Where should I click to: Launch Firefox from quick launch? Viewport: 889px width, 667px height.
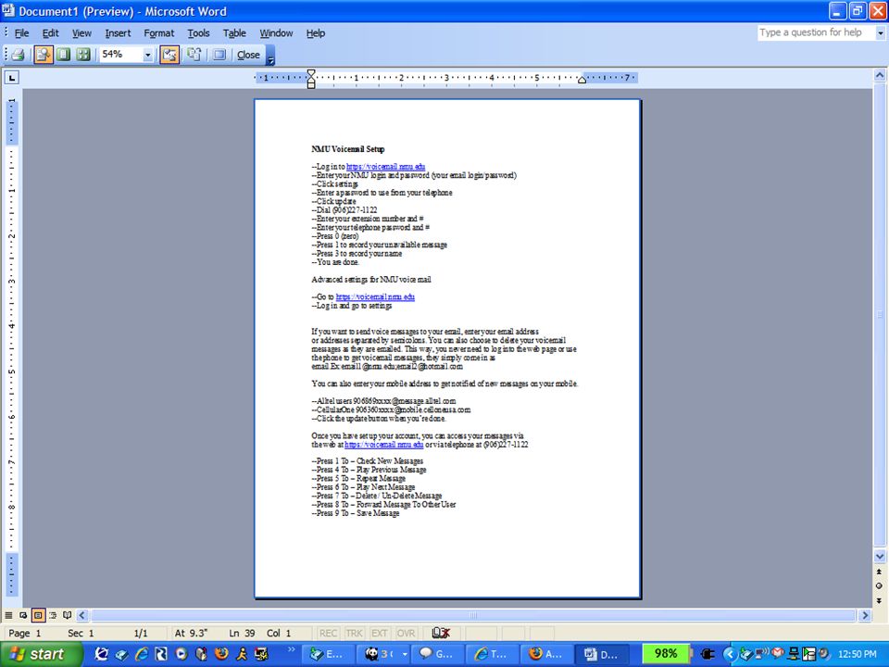pyautogui.click(x=221, y=654)
